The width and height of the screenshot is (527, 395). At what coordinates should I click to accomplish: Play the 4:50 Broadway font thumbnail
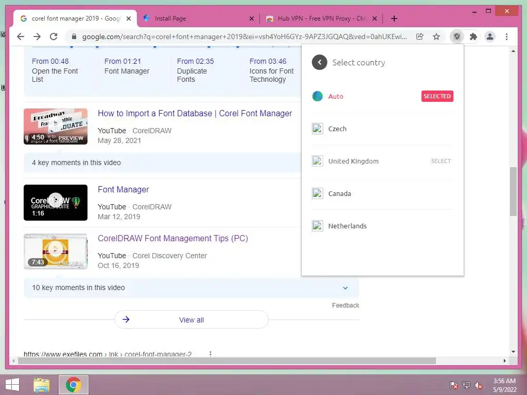[56, 127]
